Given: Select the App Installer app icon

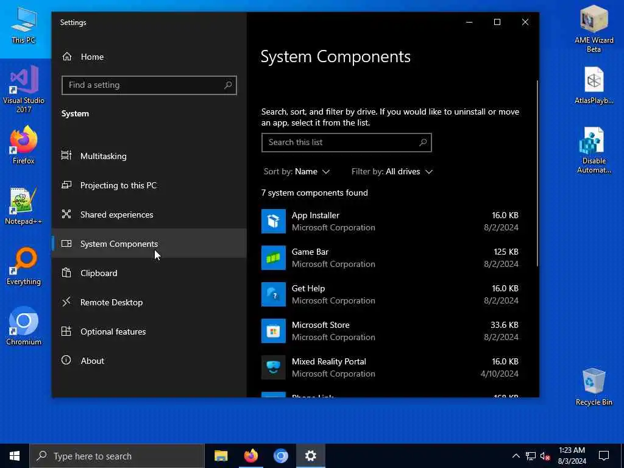Looking at the screenshot, I should coord(274,221).
